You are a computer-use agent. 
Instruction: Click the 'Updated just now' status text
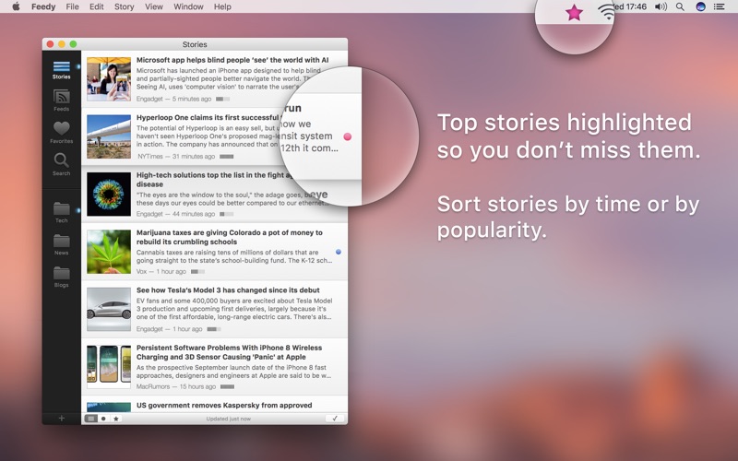228,419
